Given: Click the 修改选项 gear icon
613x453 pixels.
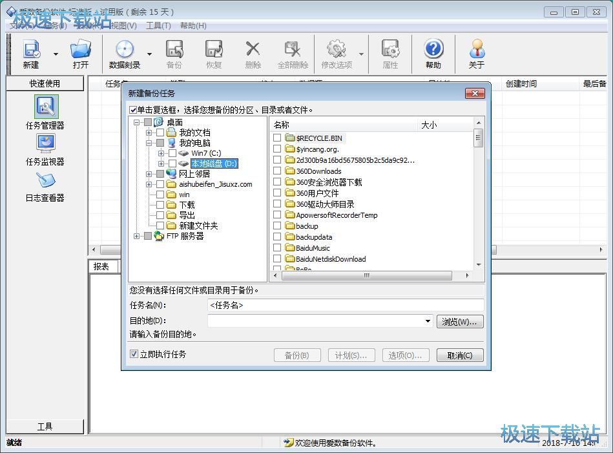Looking at the screenshot, I should coord(337,49).
